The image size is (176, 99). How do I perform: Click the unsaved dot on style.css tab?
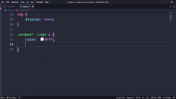tap(33, 7)
